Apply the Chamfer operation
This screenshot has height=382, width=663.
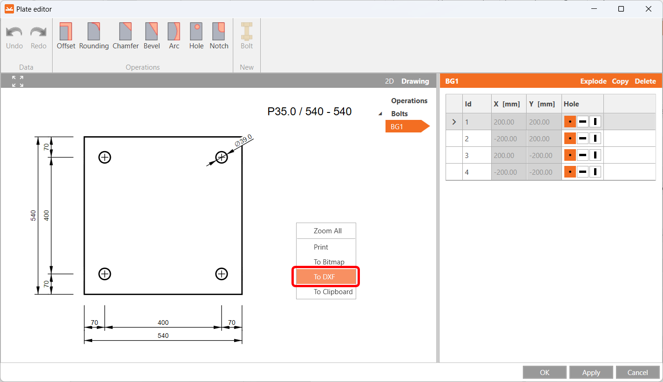click(x=125, y=36)
